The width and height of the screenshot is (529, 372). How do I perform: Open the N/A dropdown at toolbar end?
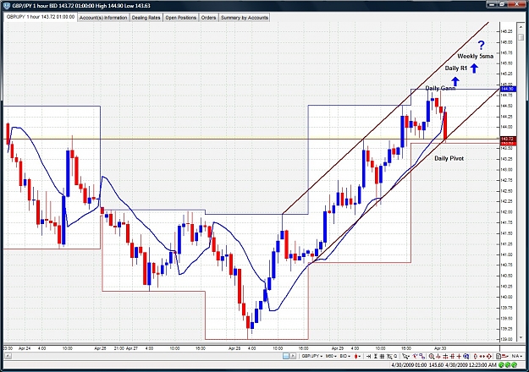(x=517, y=356)
